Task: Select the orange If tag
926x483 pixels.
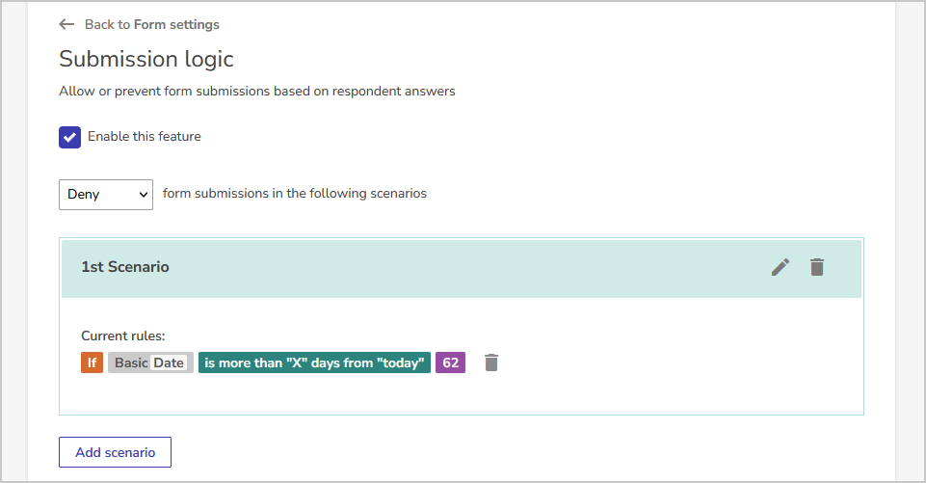Action: pyautogui.click(x=93, y=362)
